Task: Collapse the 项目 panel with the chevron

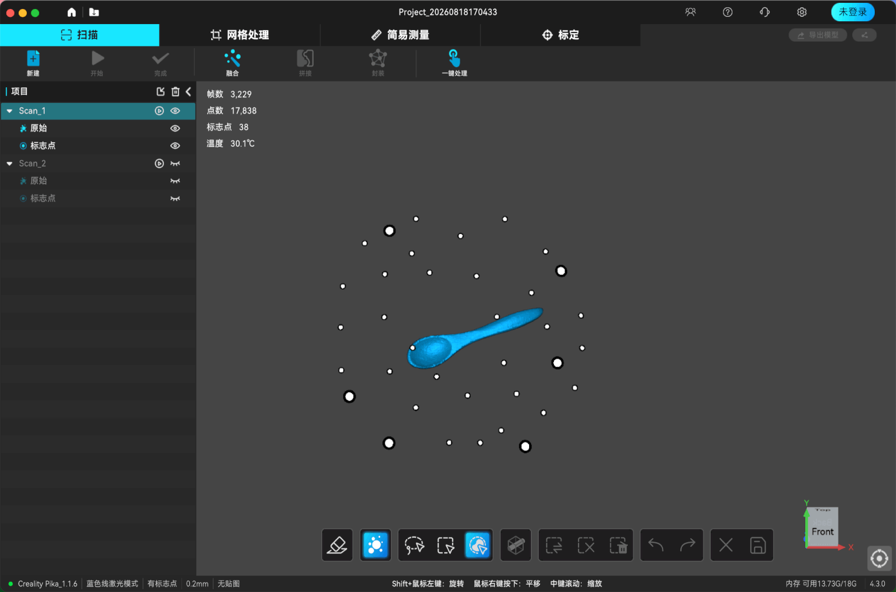Action: click(189, 91)
